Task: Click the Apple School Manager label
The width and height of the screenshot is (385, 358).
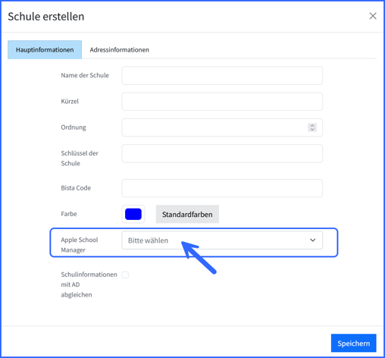Action: [80, 245]
